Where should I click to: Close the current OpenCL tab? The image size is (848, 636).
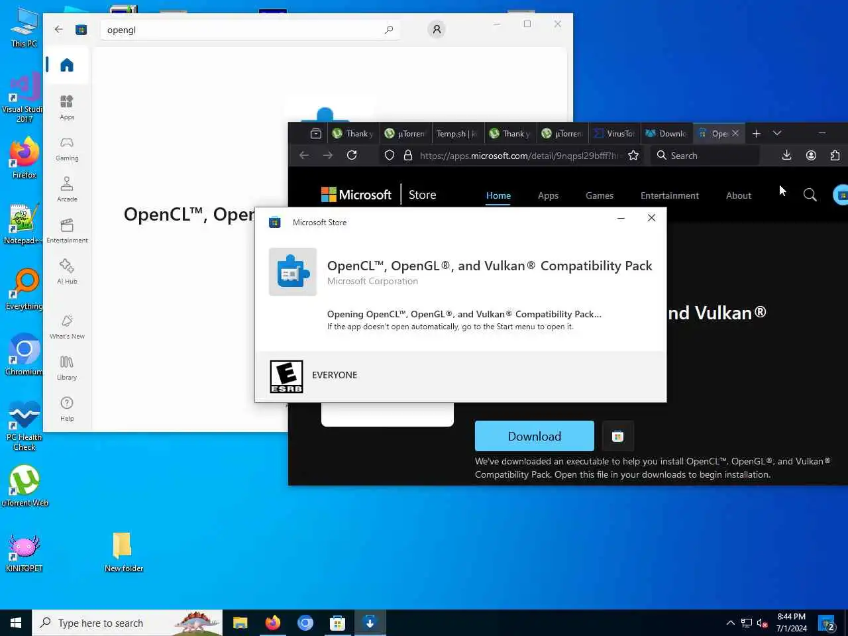(x=735, y=133)
